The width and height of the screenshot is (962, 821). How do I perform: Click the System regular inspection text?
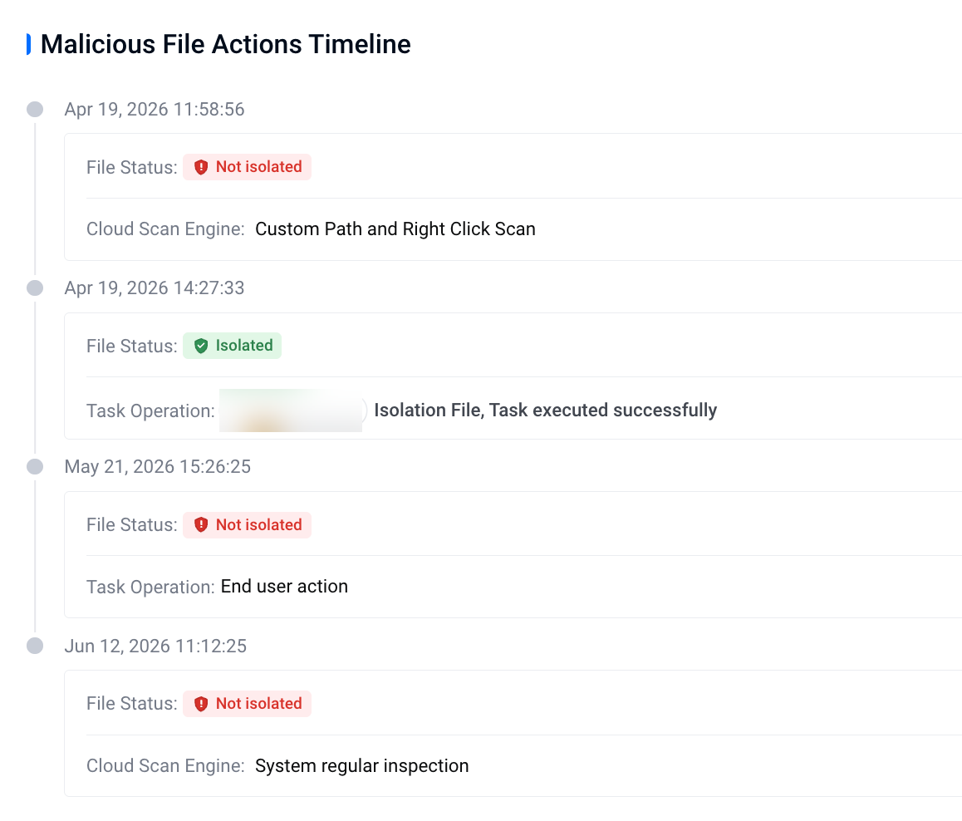pos(362,766)
